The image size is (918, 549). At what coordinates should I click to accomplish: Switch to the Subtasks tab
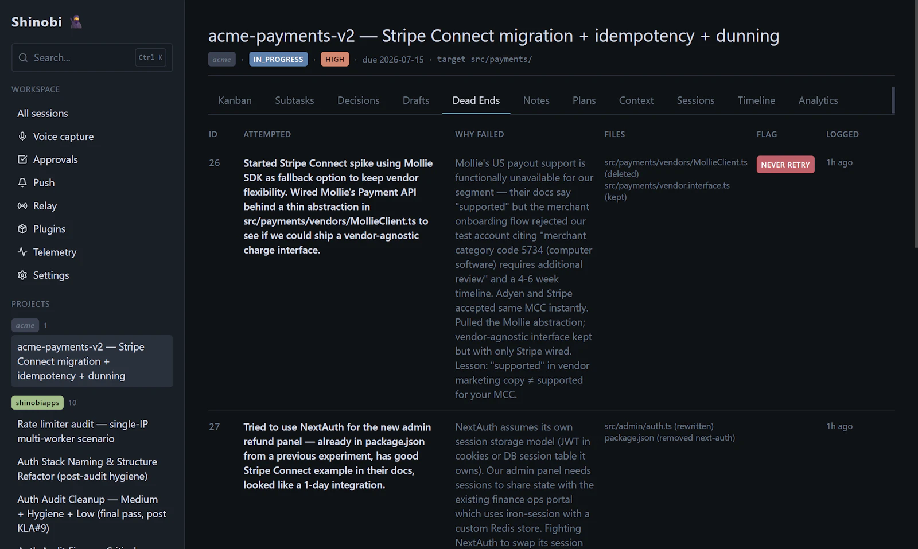[294, 100]
